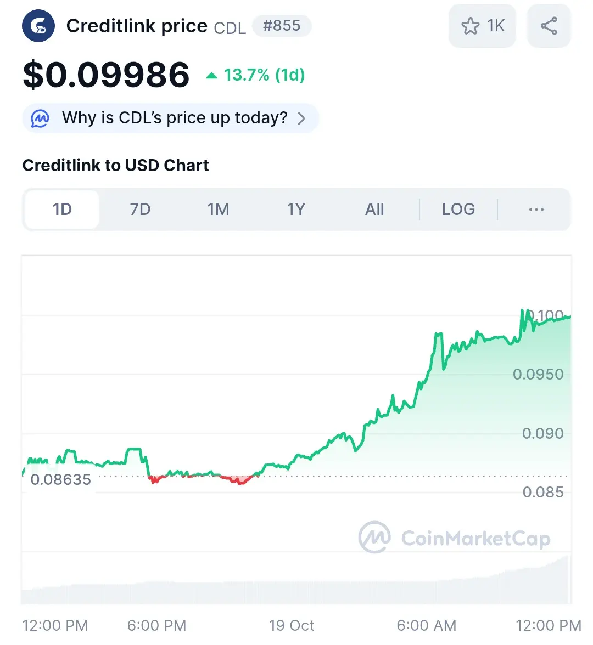Image resolution: width=593 pixels, height=645 pixels.
Task: Expand the 'Why is CDL's price up today?' chevron
Action: pos(302,118)
